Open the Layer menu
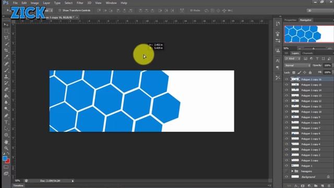334x188 pixels. coord(46,3)
